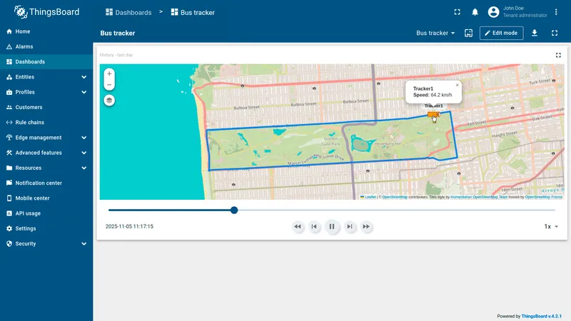Open the 1x playback speed dropdown
This screenshot has height=321, width=571.
tap(551, 226)
